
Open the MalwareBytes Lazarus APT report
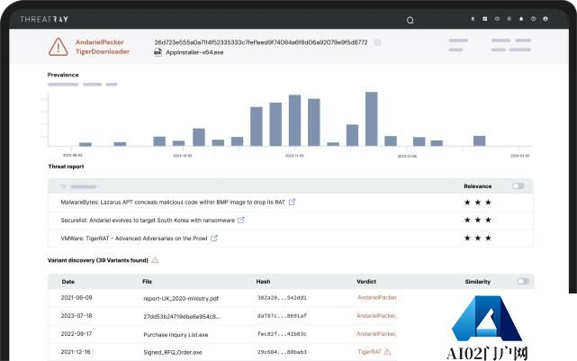(x=173, y=202)
